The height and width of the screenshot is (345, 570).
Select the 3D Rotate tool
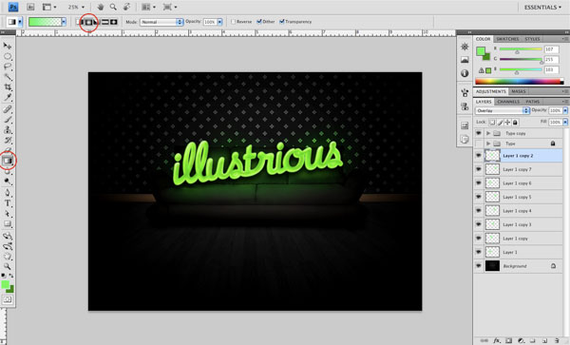pos(8,236)
